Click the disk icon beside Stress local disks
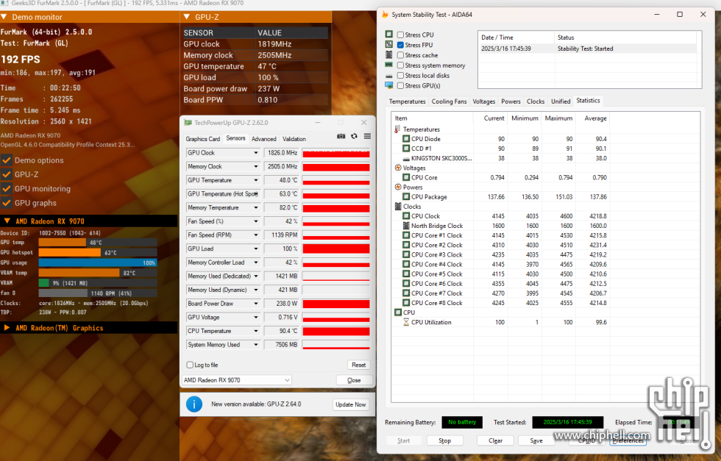 pyautogui.click(x=389, y=76)
